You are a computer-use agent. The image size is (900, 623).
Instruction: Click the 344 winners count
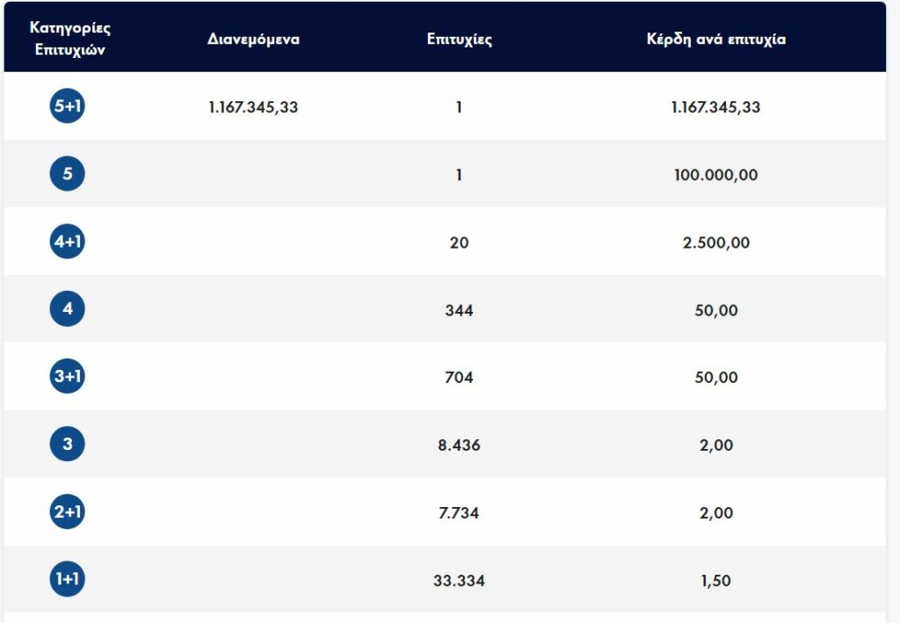pos(459,310)
